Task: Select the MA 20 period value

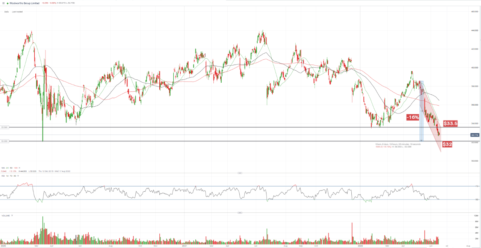Action: [8, 168]
